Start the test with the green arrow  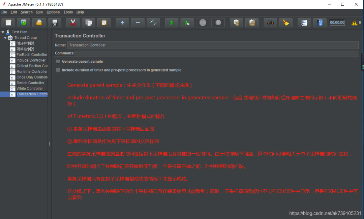coord(172,23)
